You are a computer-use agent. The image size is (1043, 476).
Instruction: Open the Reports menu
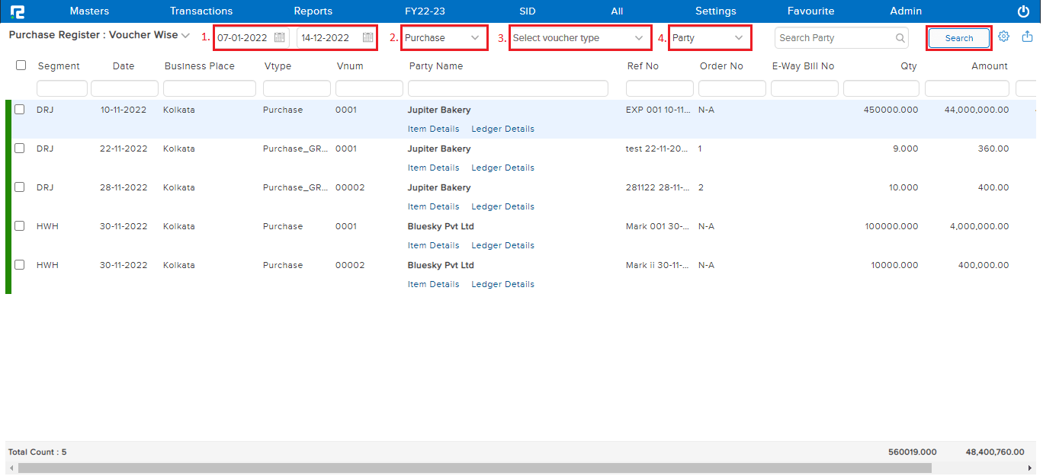click(313, 11)
